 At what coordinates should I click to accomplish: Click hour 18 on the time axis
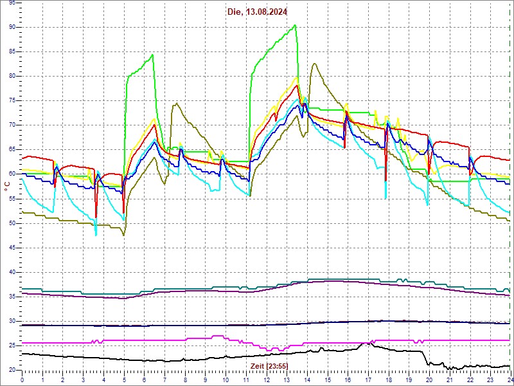pos(388,380)
